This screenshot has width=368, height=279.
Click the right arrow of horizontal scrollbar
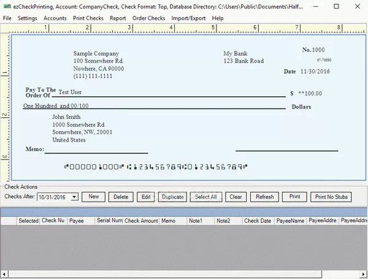[x=364, y=274]
